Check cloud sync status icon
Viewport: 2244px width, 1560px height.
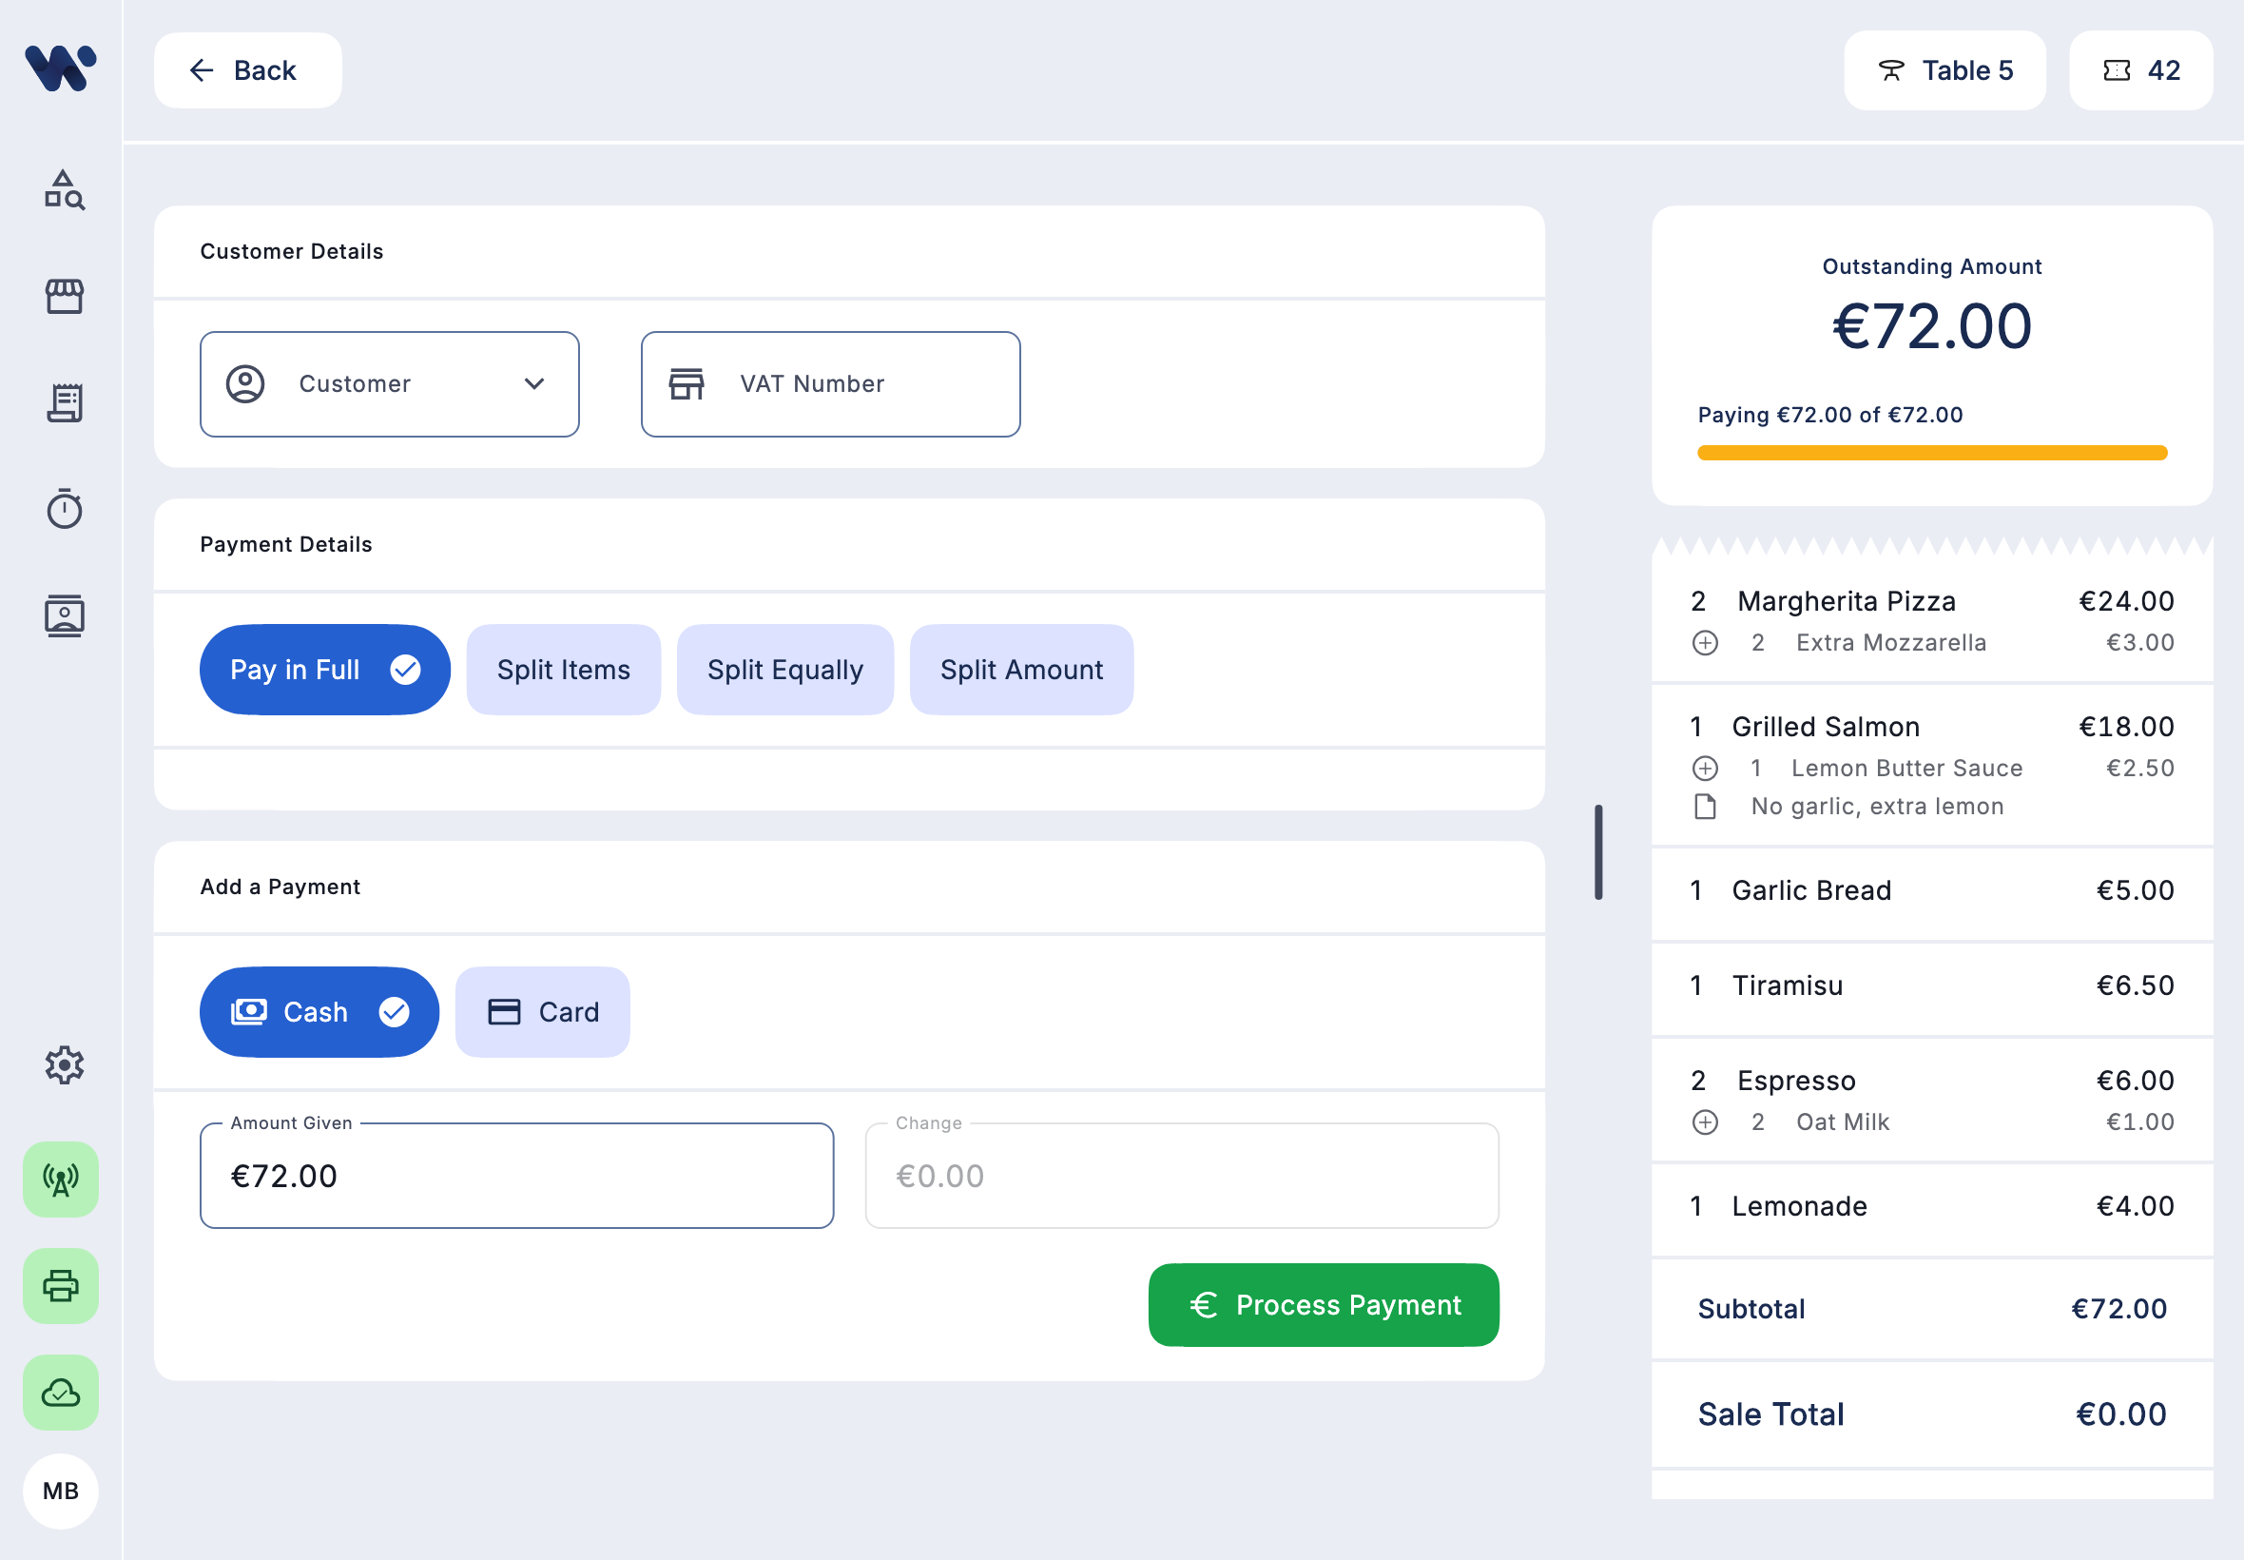(60, 1393)
